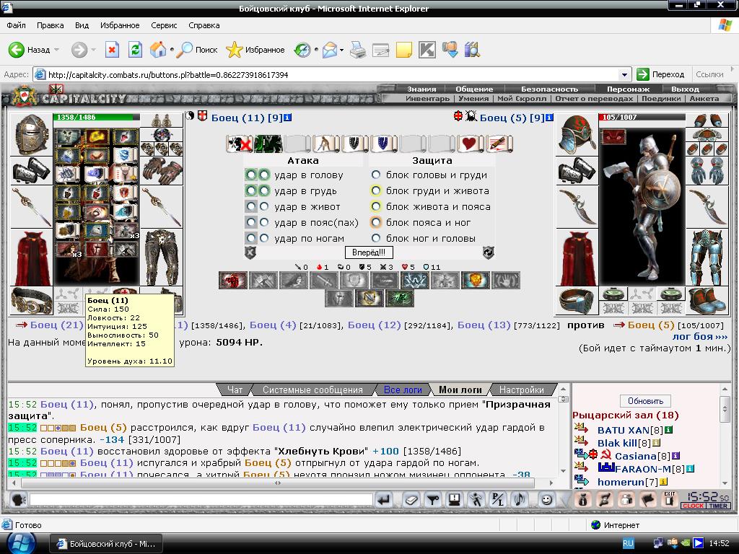
Task: Click the pencil scroll icon
Action: [499, 144]
